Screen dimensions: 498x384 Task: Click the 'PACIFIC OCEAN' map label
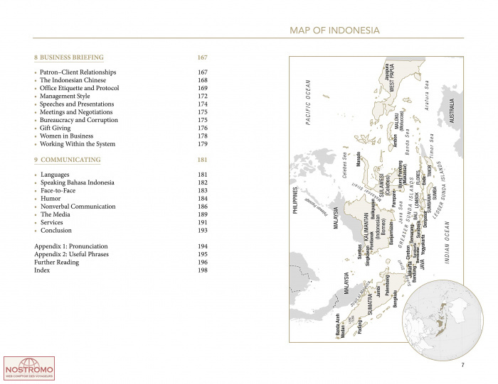[308, 102]
